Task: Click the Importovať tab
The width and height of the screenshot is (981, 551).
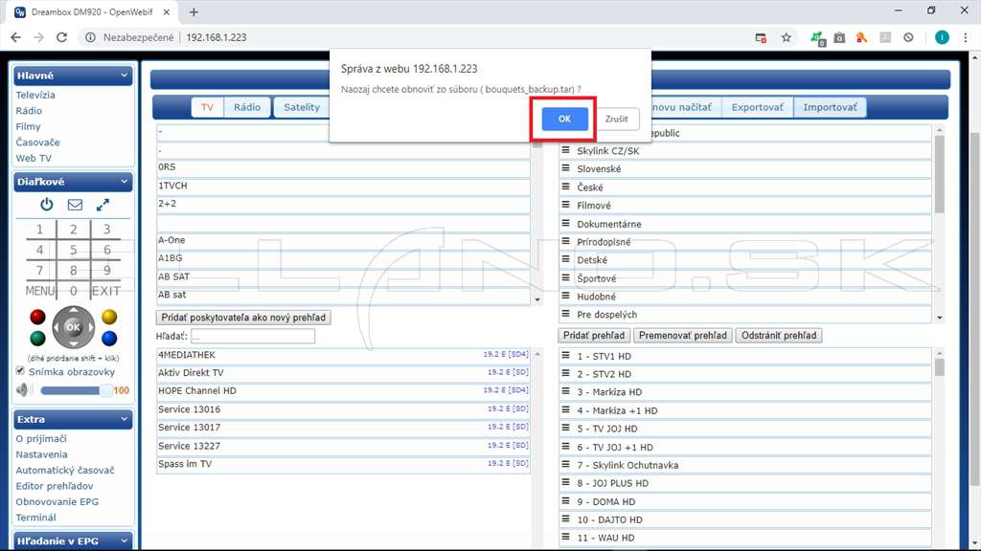Action: point(830,107)
